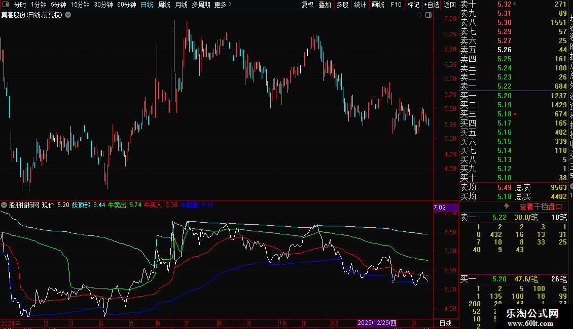Switch to 周线 weekly chart
The image size is (573, 329).
164,5
